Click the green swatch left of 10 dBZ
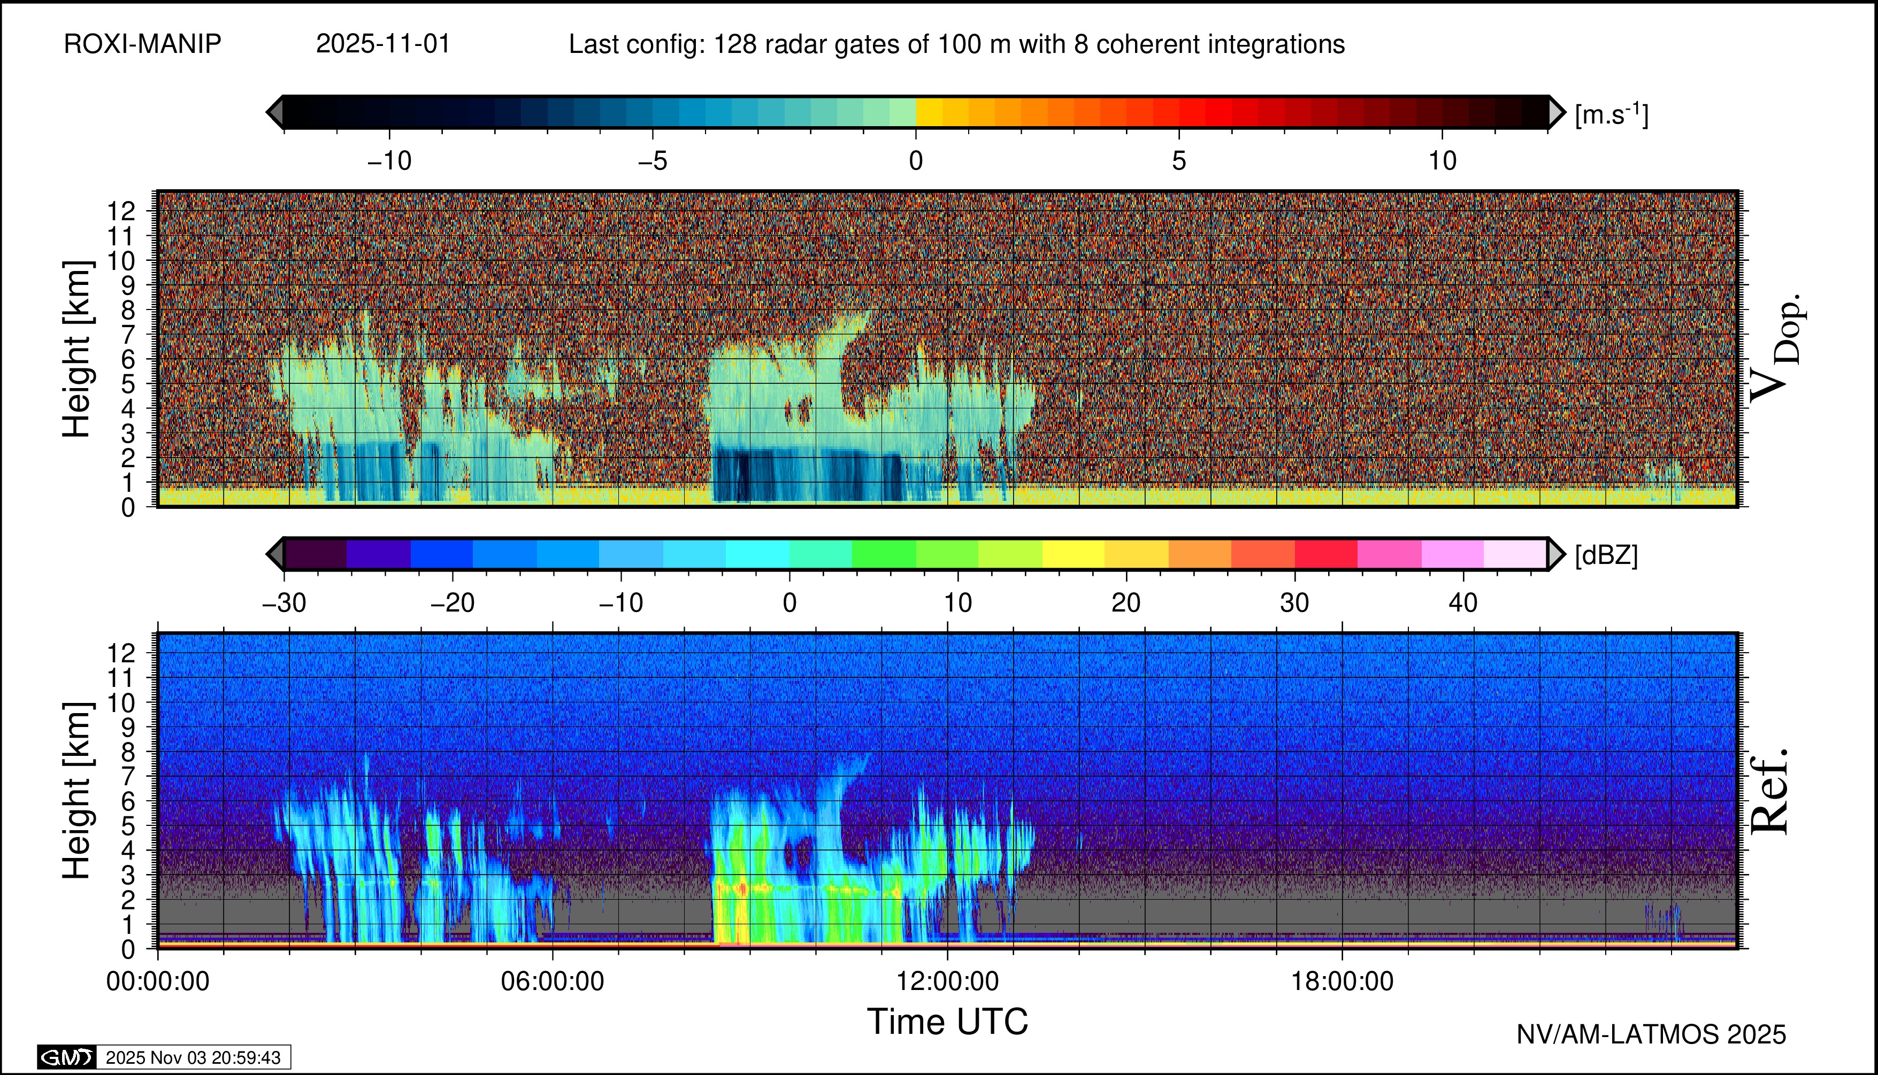Image resolution: width=1878 pixels, height=1075 pixels. coord(884,554)
